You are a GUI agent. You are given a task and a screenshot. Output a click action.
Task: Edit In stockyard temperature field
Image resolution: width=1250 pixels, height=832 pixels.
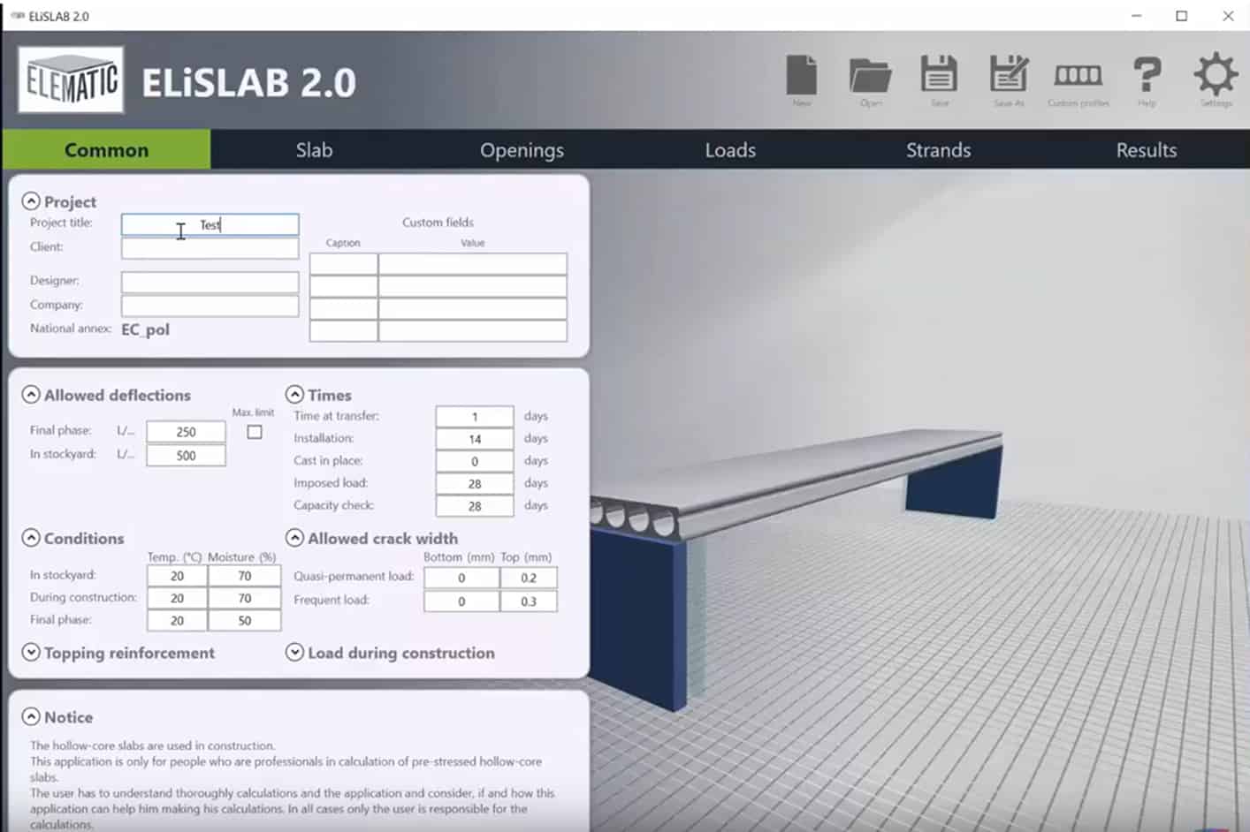coord(177,576)
